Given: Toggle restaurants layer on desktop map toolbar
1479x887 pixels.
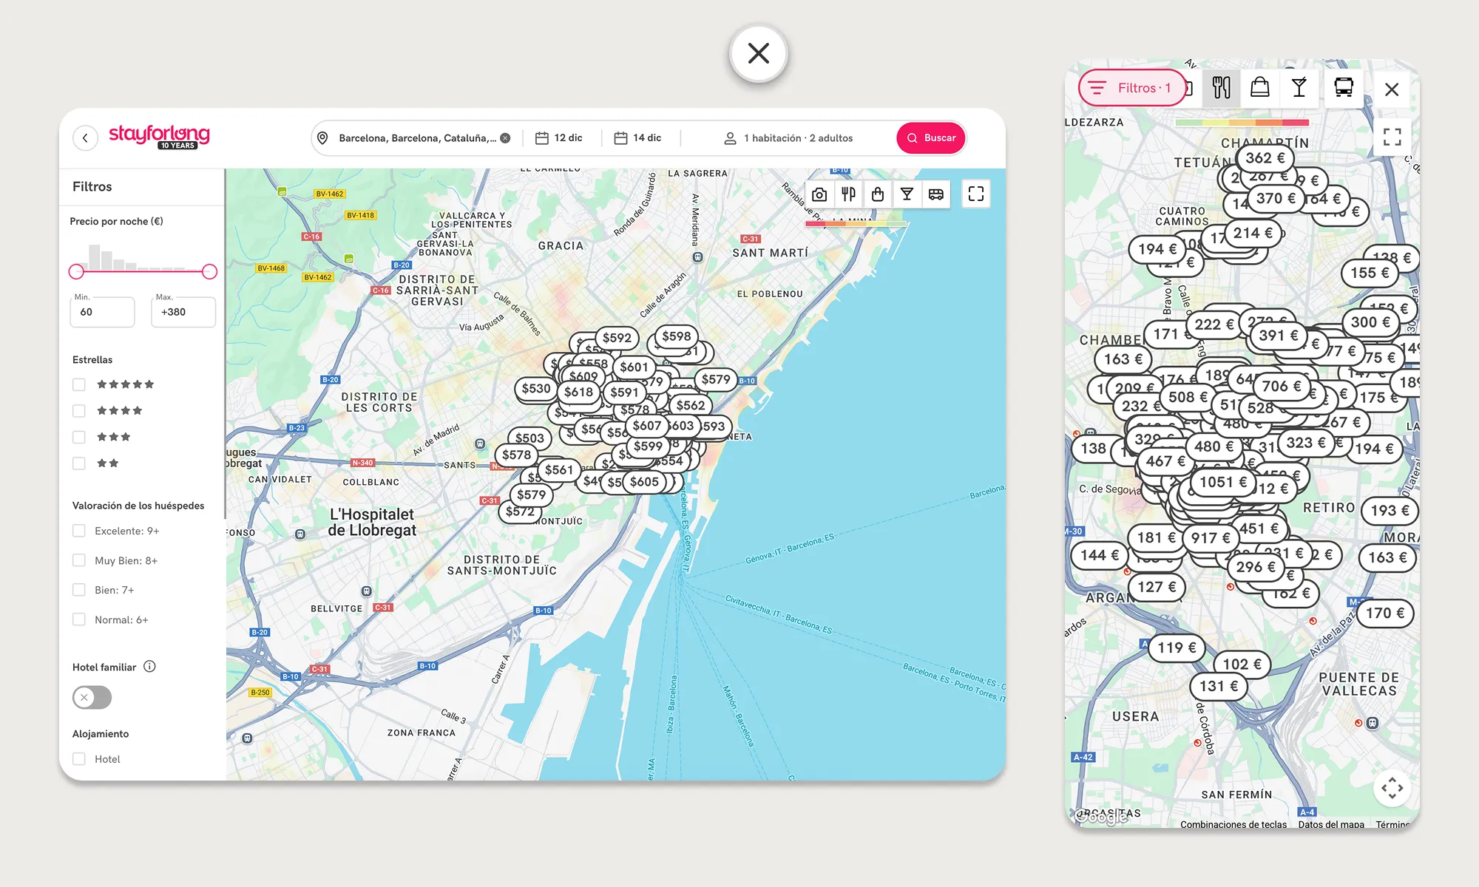Looking at the screenshot, I should [x=848, y=194].
